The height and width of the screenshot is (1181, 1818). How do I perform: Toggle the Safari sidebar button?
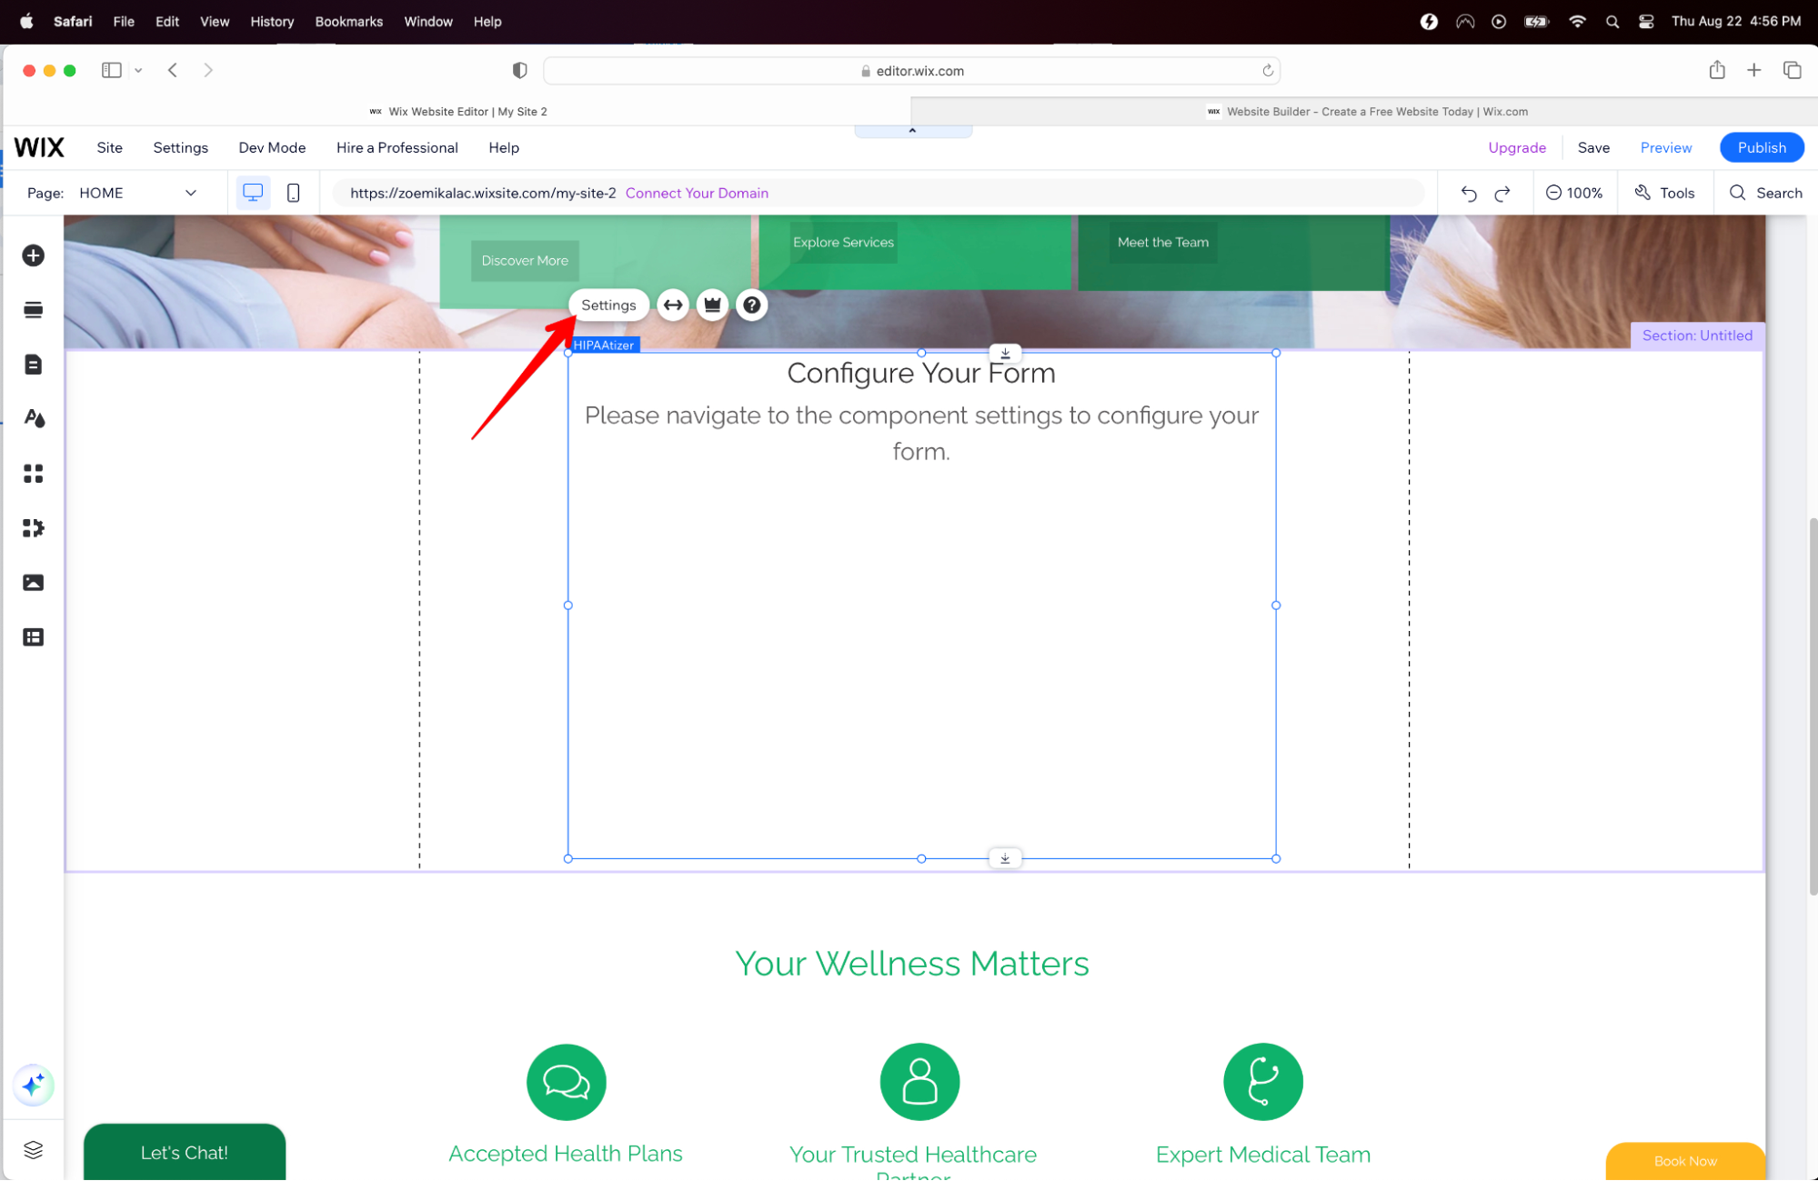(112, 70)
